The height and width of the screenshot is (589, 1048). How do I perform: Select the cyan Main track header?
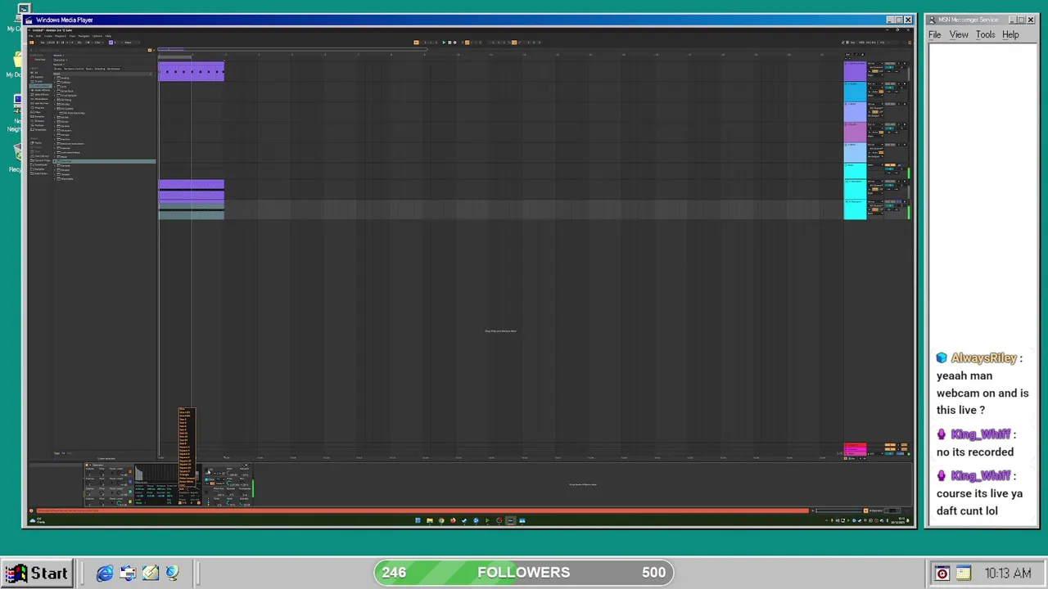coord(856,170)
